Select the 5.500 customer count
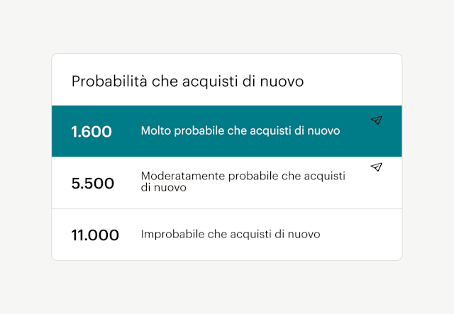Viewport: 454px width, 314px height. pos(93,183)
